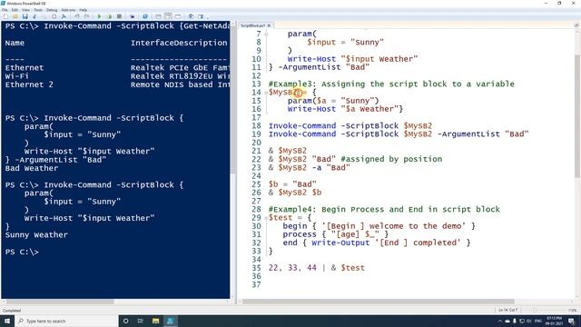Create a new script with New icon

(x=5, y=16)
